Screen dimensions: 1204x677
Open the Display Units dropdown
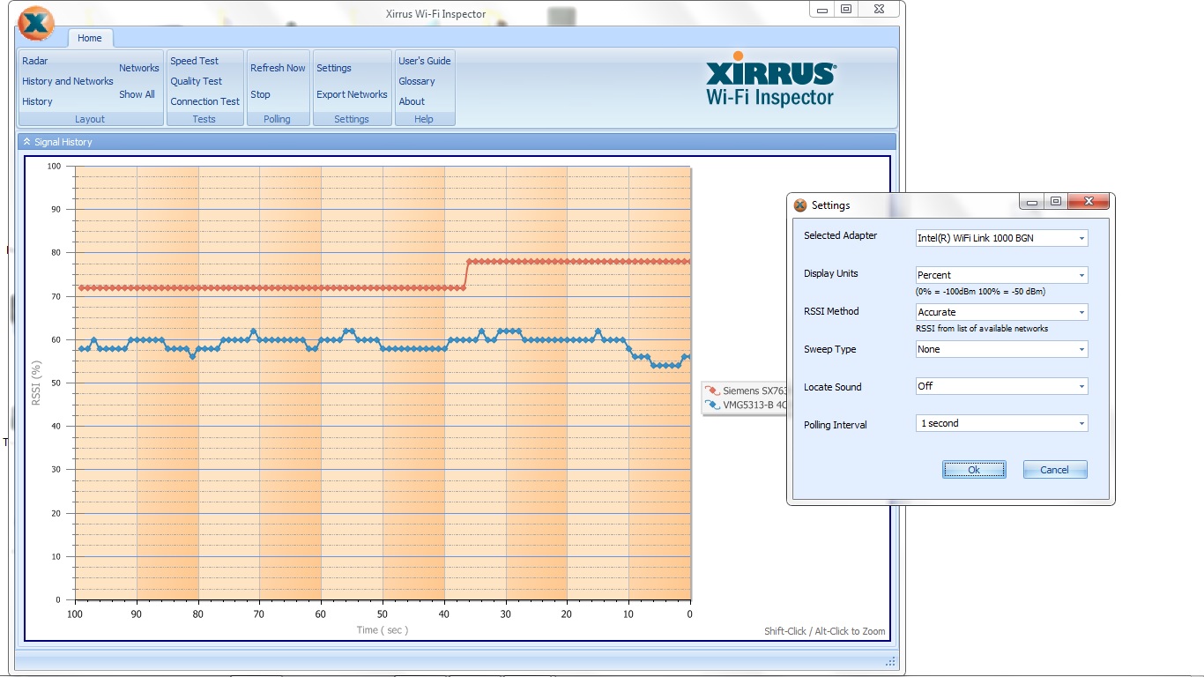(1081, 275)
